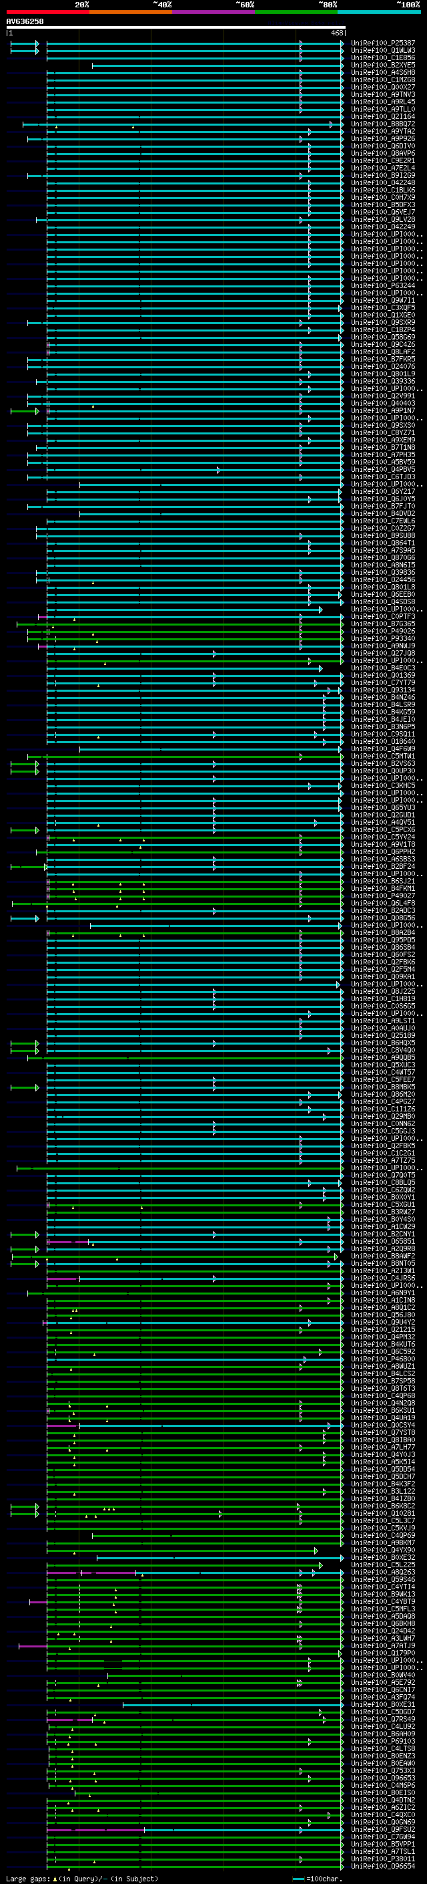Select label UniRef100_A9RL45
Screen dimensions: 427x1884
[x=383, y=102]
